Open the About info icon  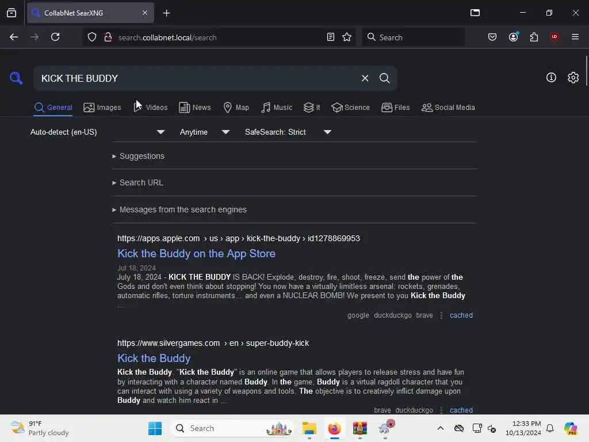pos(551,78)
